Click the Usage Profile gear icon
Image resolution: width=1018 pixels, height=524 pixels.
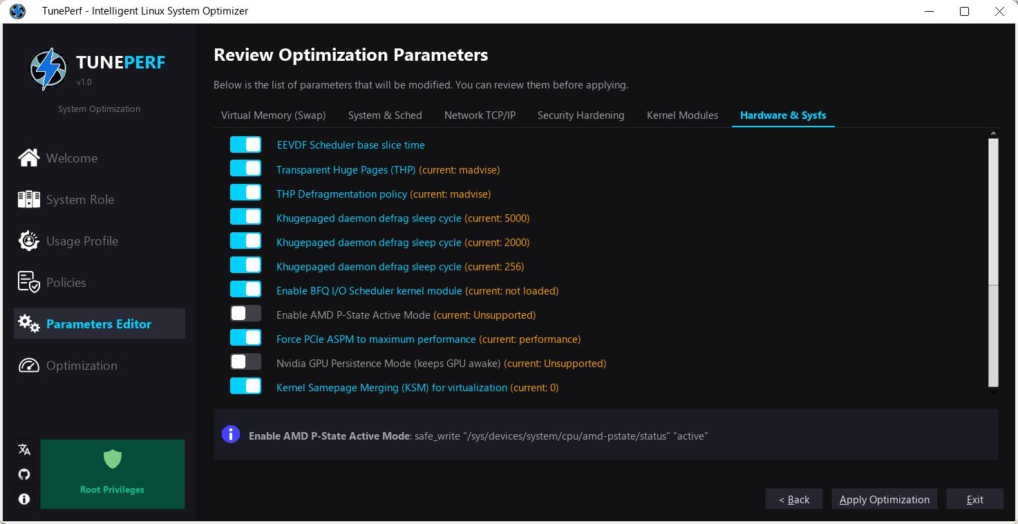tap(29, 241)
